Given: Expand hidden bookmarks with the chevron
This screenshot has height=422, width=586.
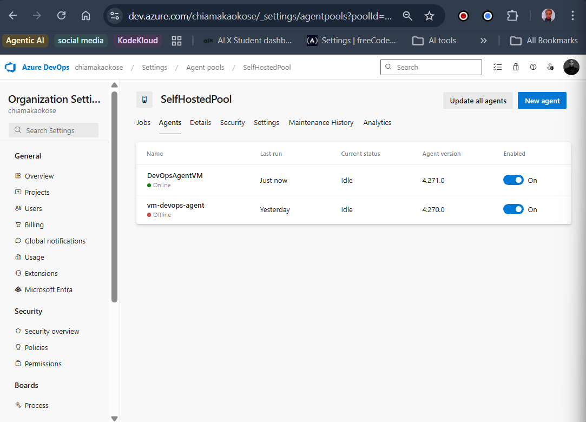Looking at the screenshot, I should pyautogui.click(x=484, y=41).
